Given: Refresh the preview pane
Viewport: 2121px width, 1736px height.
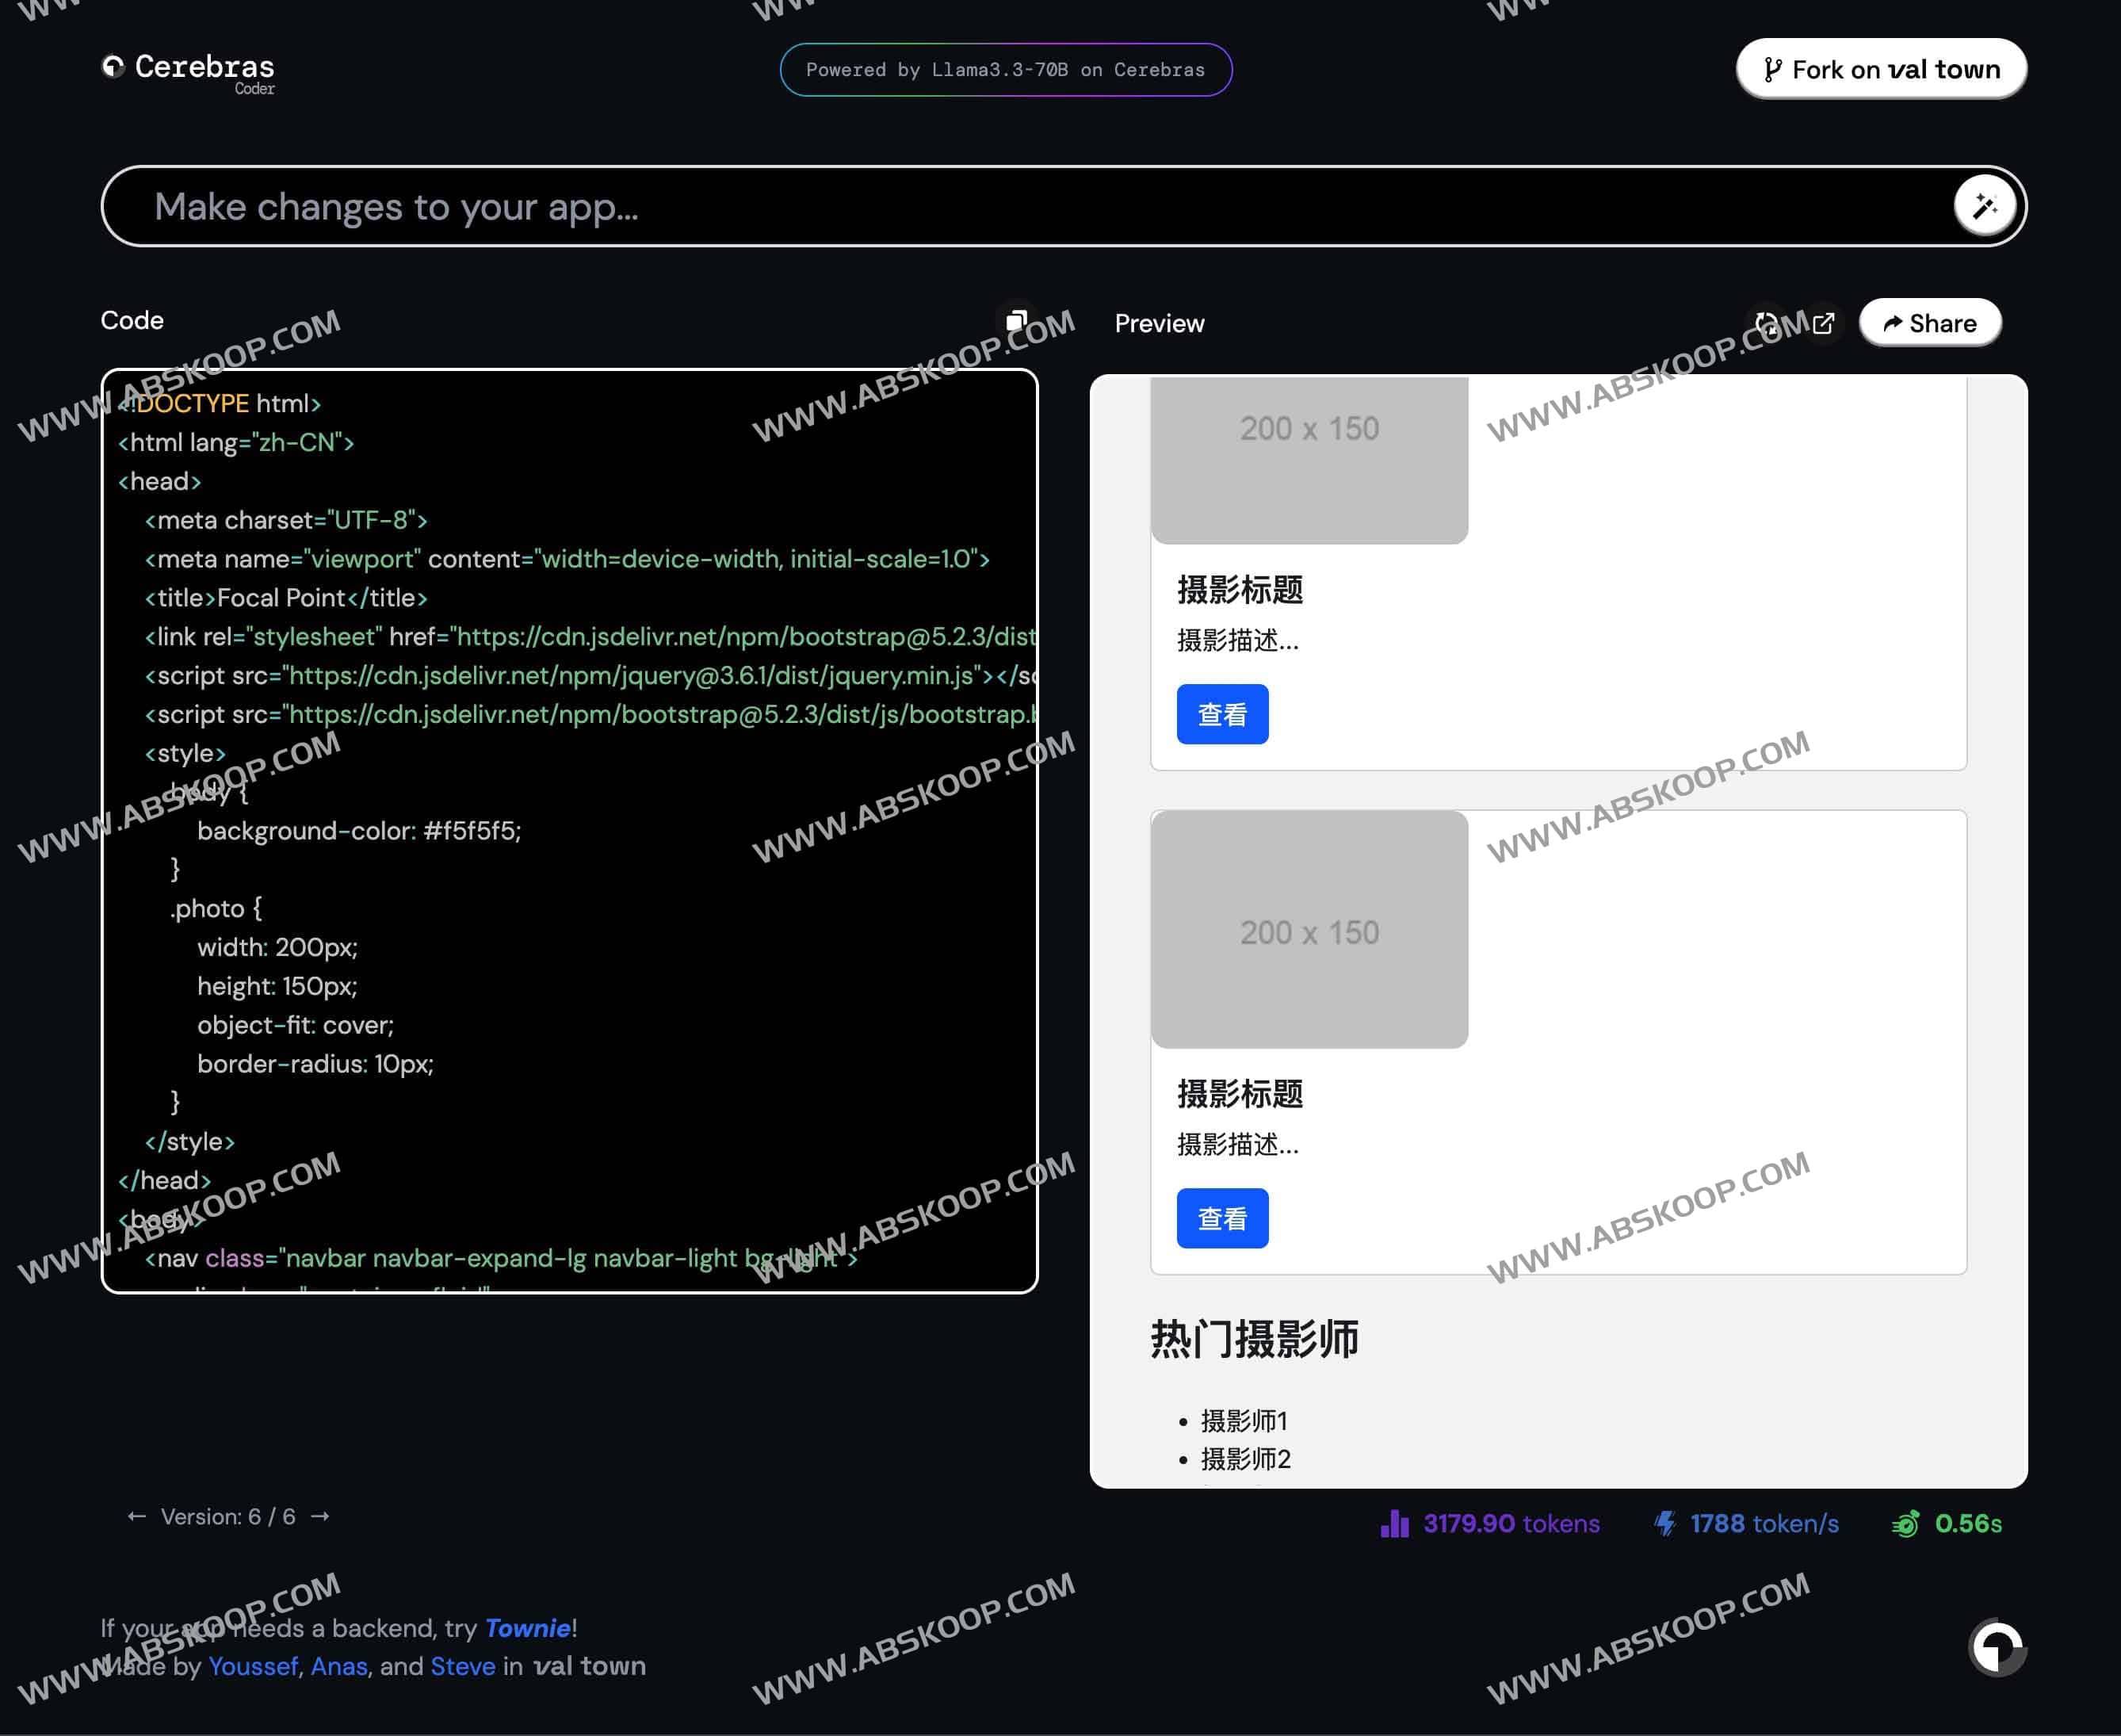Looking at the screenshot, I should click(x=1767, y=324).
